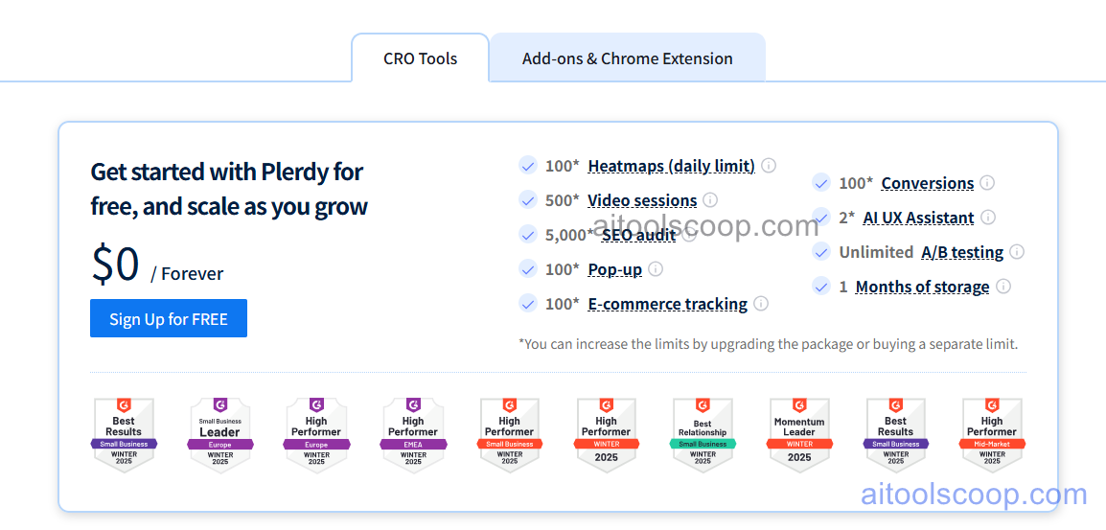
Task: Click the "Unlimited" value for A/B testing
Action: (x=876, y=252)
